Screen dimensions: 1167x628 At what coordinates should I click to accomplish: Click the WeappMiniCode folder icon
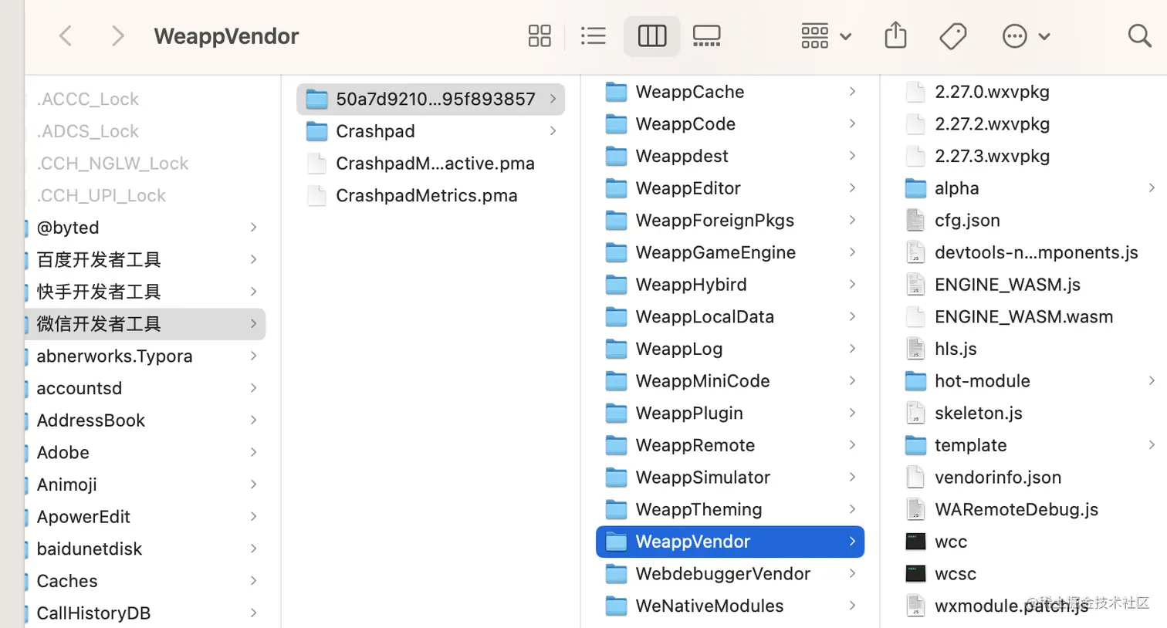click(616, 381)
